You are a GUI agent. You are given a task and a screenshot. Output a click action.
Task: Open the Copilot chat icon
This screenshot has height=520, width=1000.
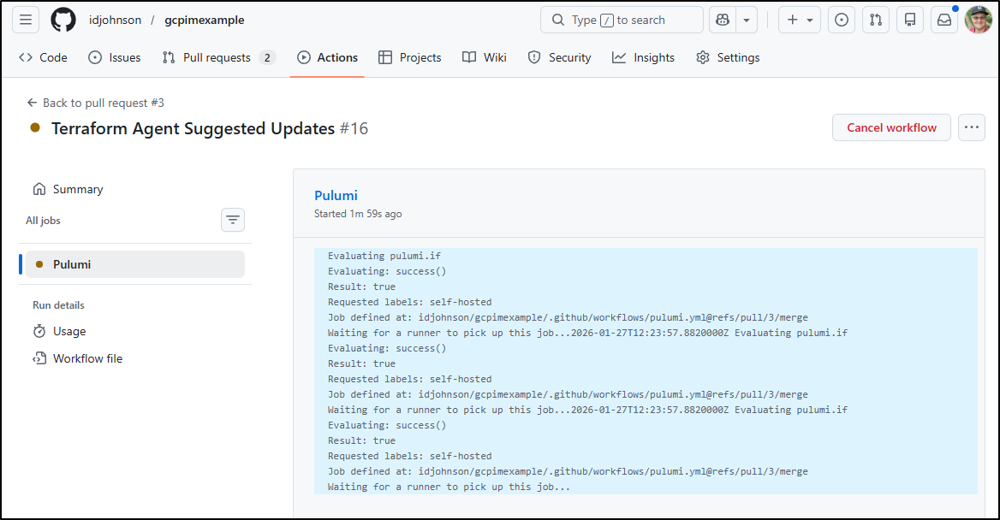click(723, 20)
